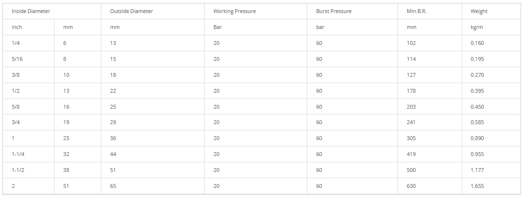Select the Burst Pressure header cell

click(333, 11)
